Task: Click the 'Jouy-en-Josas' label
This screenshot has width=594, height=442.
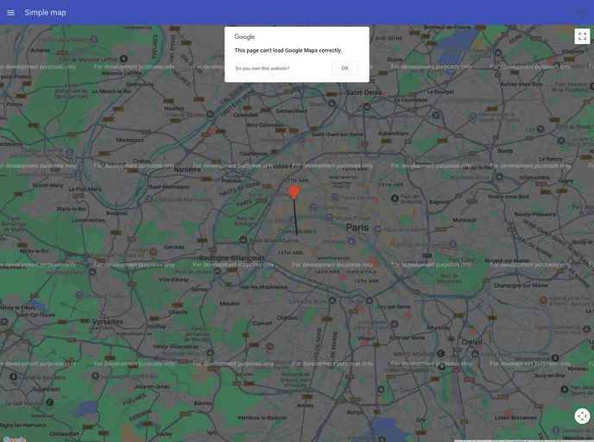Action: coord(152,387)
